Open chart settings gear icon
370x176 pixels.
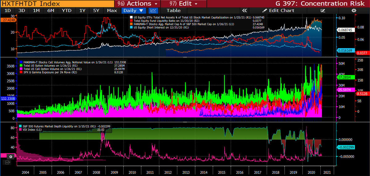click(354, 10)
